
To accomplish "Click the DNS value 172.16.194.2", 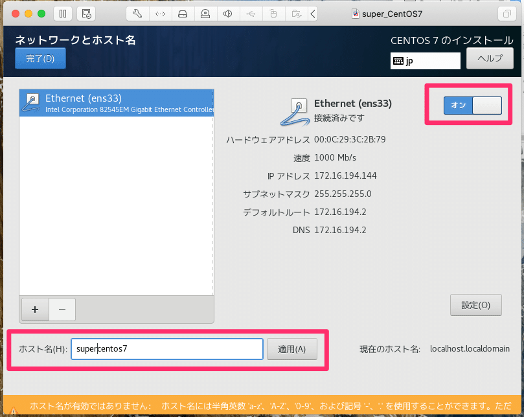I will click(x=340, y=231).
